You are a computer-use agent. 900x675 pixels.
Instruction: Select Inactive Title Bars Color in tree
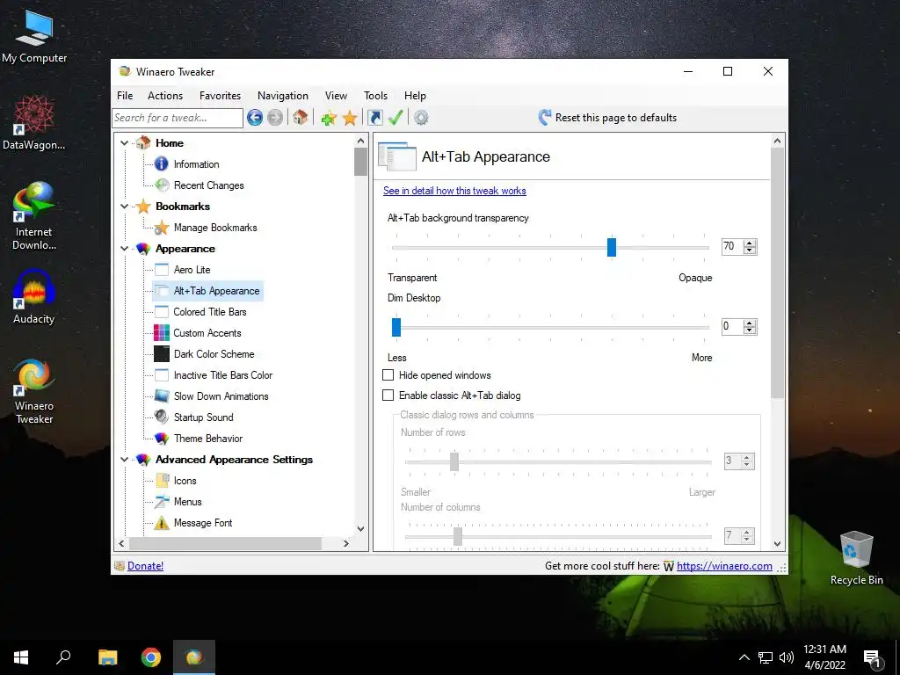[x=223, y=375]
